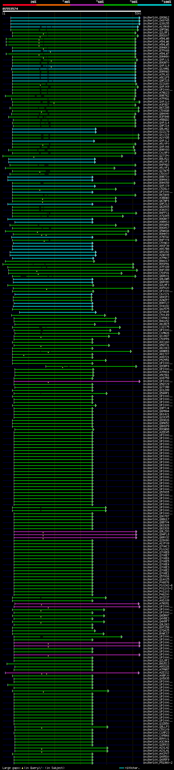Click the UniRef100_A3F8D7 label
The width and height of the screenshot is (174, 770).
[x=156, y=105]
